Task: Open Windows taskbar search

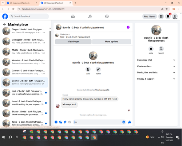Action: coord(10,137)
